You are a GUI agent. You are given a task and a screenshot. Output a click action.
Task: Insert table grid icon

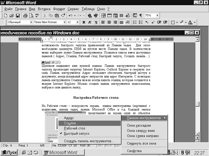click(x=109, y=16)
